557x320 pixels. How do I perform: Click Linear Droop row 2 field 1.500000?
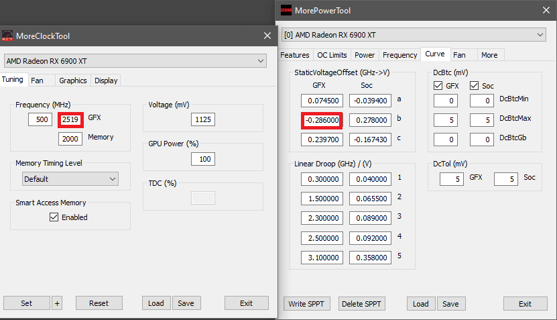(x=322, y=199)
